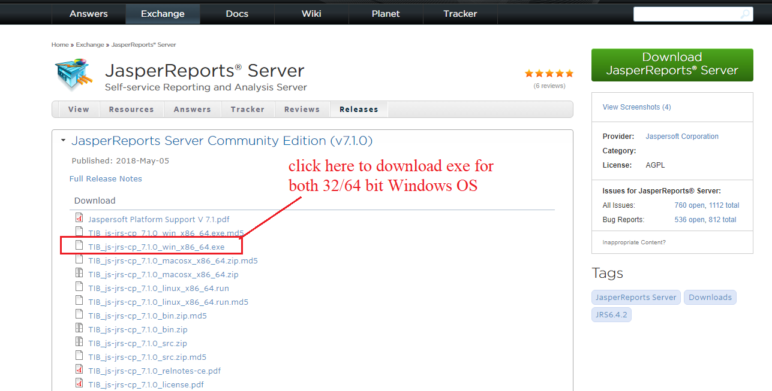772x391 pixels.
Task: Open the Planet menu item
Action: 386,14
